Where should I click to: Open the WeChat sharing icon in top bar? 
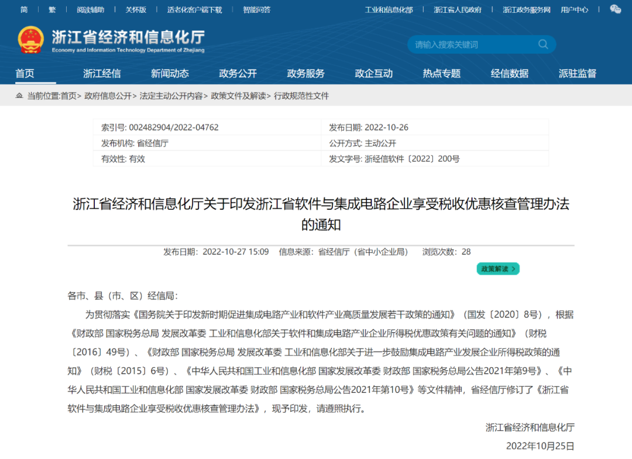pos(615,9)
